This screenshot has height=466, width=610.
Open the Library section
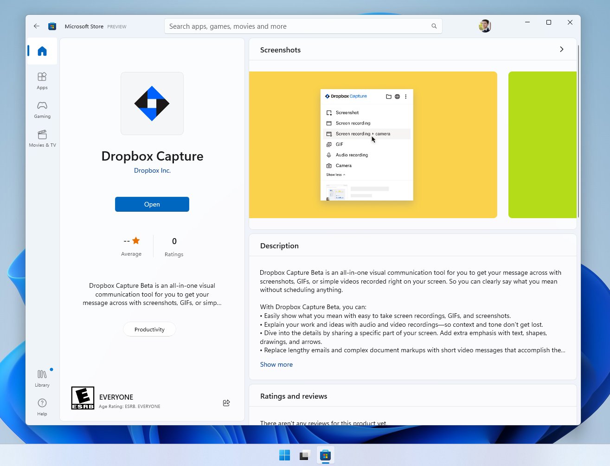(x=42, y=378)
